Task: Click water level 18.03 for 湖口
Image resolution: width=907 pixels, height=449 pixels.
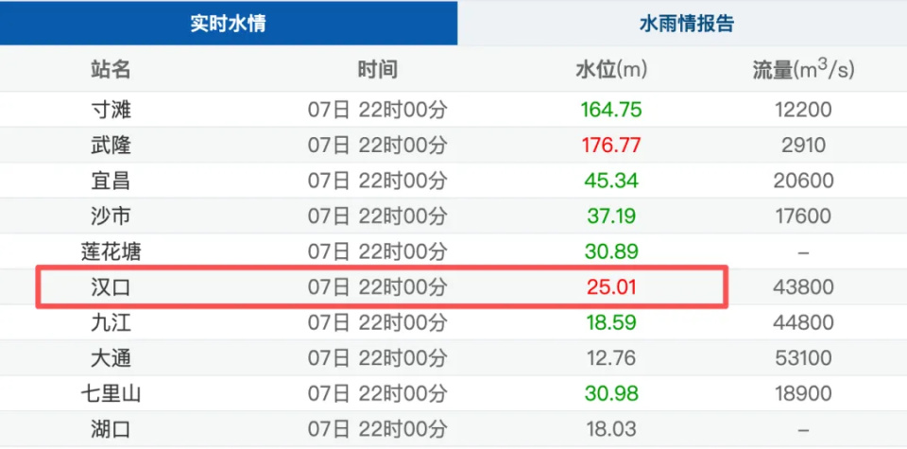Action: pos(611,429)
